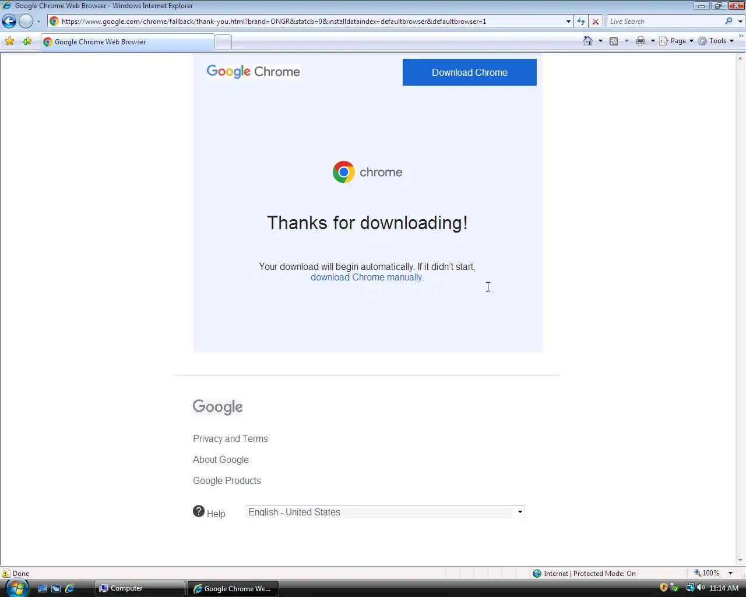Go back using the Back arrow button
746x597 pixels.
[x=9, y=22]
